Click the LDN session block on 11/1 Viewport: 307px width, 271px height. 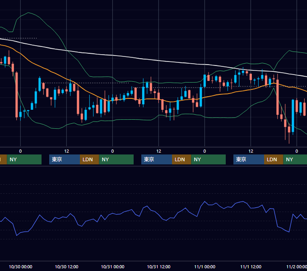click(274, 159)
